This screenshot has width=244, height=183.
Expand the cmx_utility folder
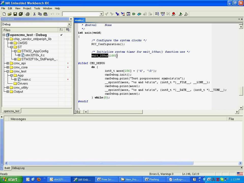pyautogui.click(x=8, y=88)
